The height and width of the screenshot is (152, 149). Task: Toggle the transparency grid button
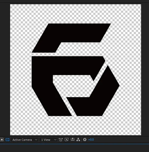pyautogui.click(x=7, y=140)
